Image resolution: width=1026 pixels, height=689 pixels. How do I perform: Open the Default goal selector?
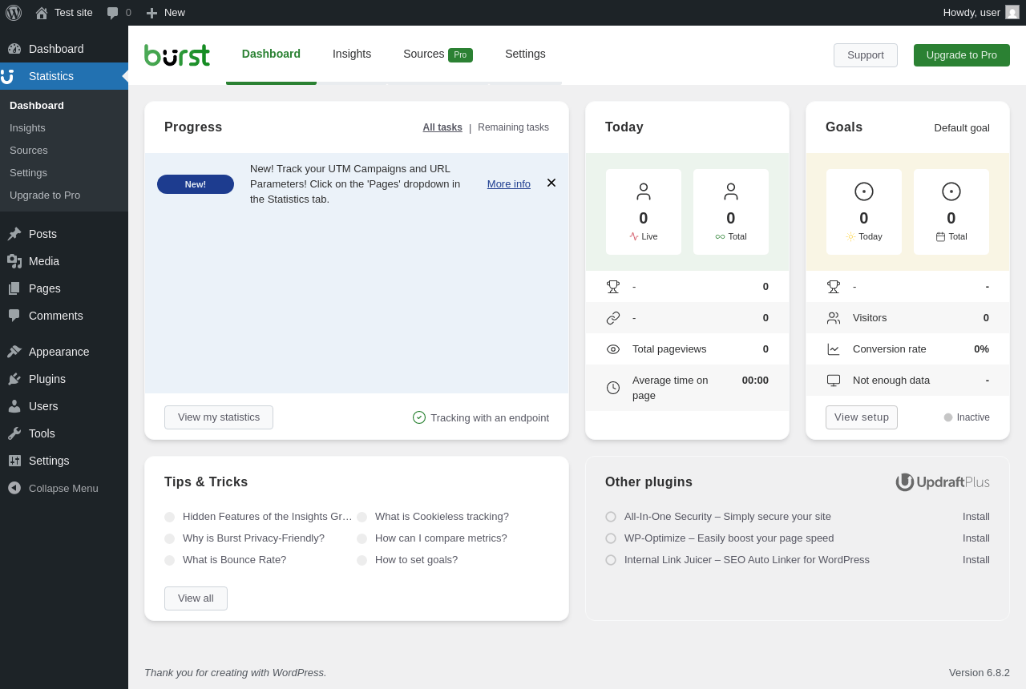tap(962, 128)
